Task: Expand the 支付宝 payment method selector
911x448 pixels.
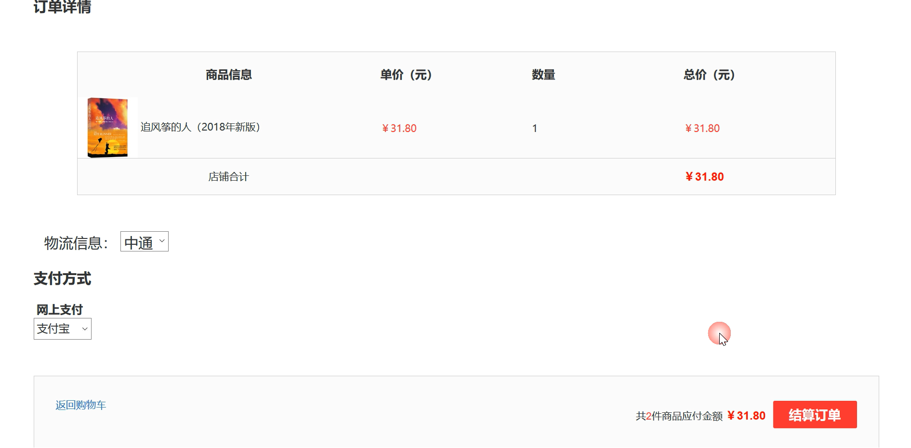Action: click(x=62, y=329)
